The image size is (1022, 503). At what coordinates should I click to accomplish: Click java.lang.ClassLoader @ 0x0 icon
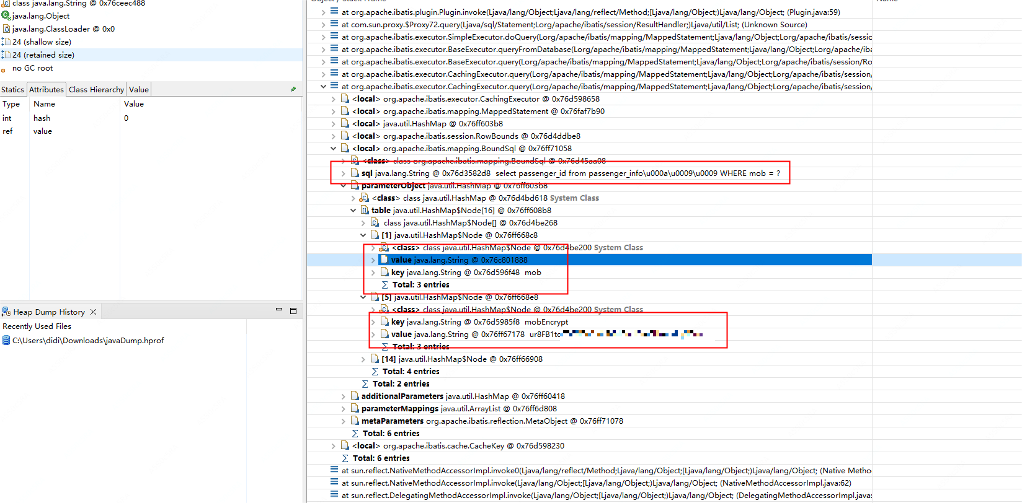click(6, 28)
